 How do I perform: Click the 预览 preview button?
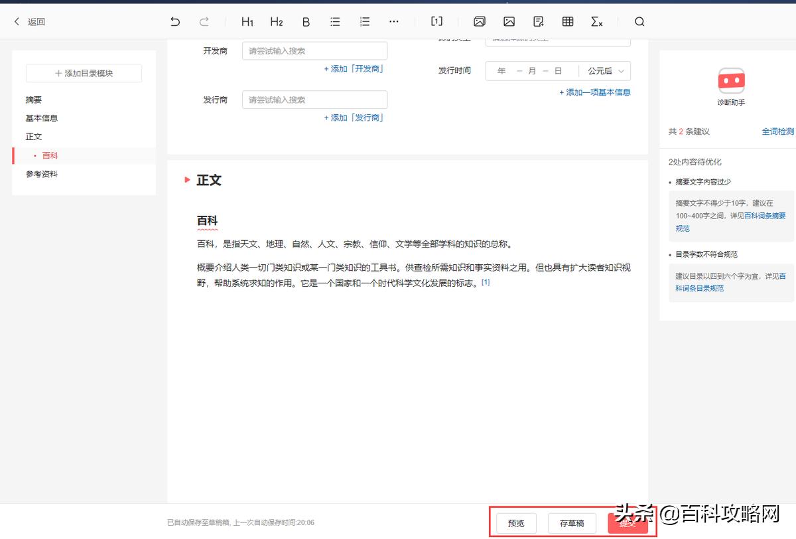point(515,523)
